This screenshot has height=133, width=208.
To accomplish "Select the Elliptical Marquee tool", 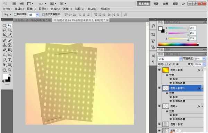I will [x=5, y=26].
